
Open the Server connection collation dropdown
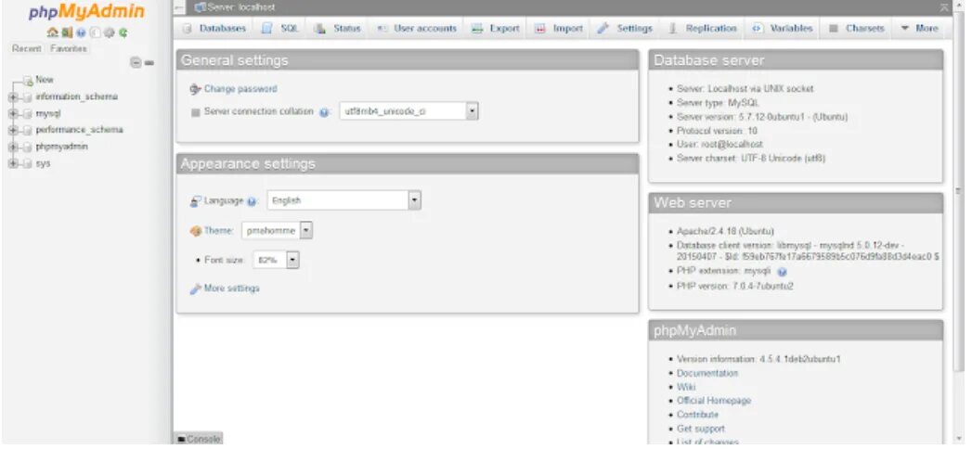[x=408, y=111]
